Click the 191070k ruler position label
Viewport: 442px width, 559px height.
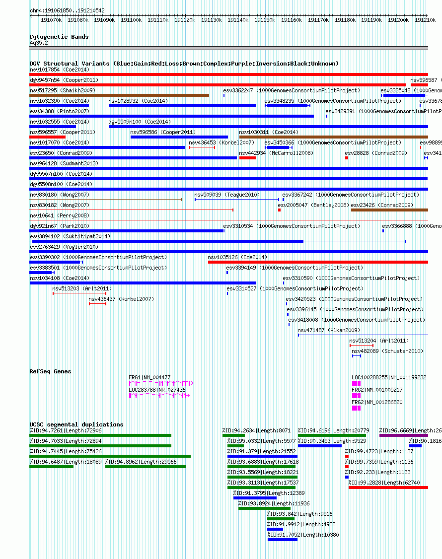pos(51,20)
